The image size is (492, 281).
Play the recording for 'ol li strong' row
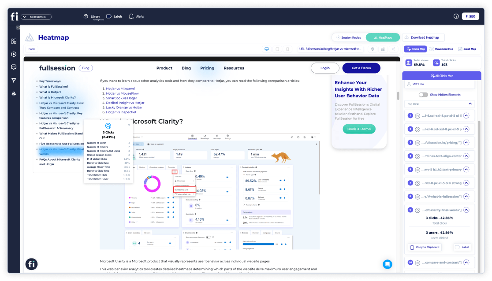coord(417,184)
